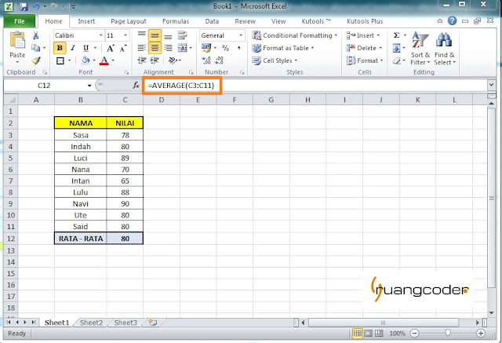The height and width of the screenshot is (343, 502).
Task: Click the Borders icon
Action: pos(60,60)
